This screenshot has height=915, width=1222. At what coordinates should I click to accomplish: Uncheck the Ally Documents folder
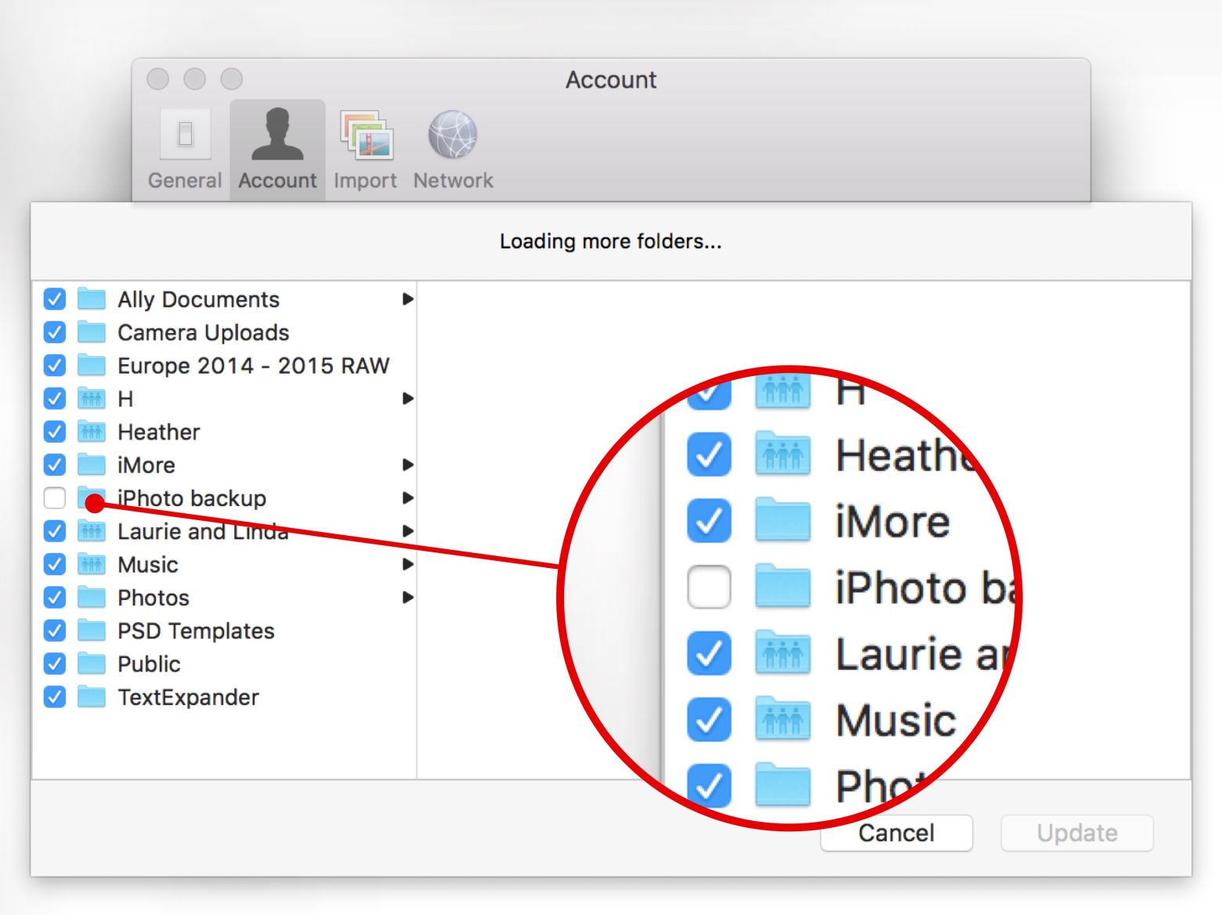54,299
